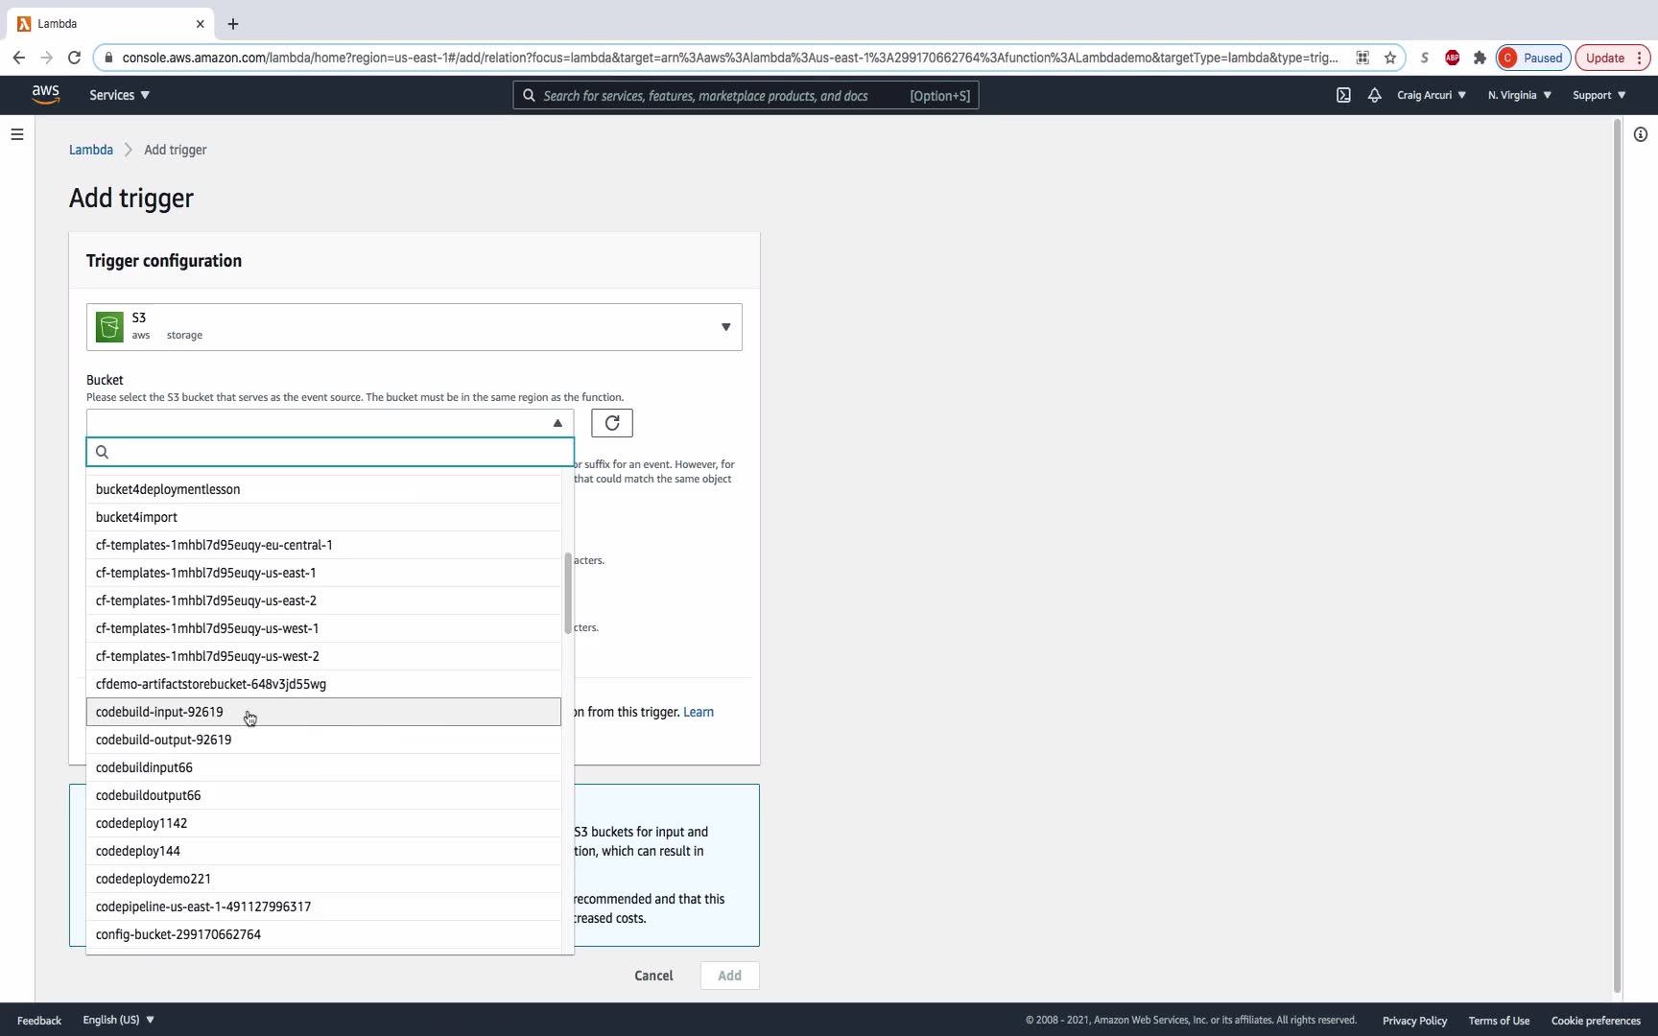Expand the S3 trigger source dropdown
Image resolution: width=1658 pixels, height=1036 pixels.
[414, 327]
